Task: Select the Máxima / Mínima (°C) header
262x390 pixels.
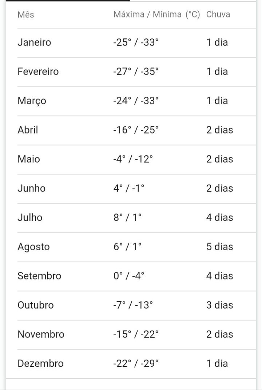Action: (x=156, y=15)
